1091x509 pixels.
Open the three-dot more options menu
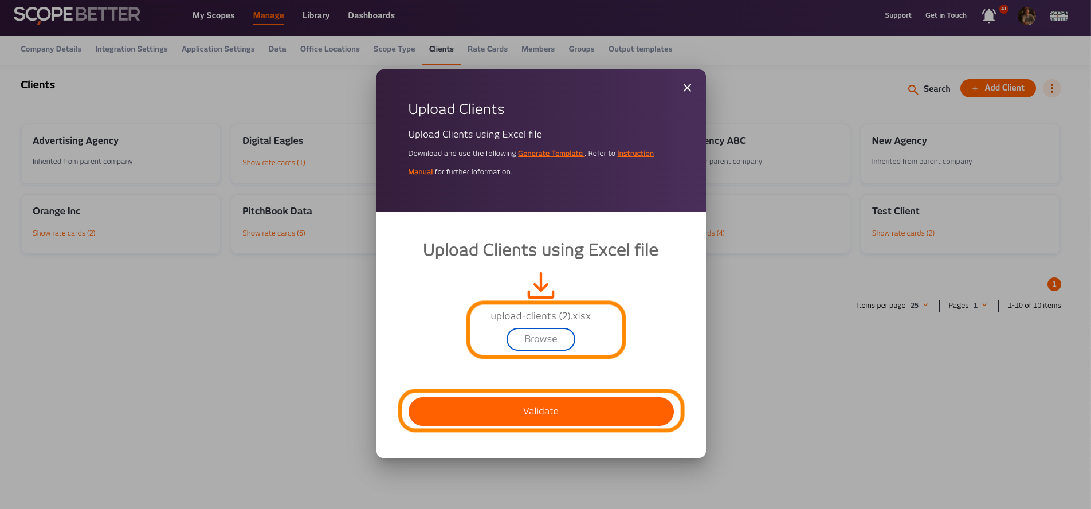click(x=1051, y=88)
